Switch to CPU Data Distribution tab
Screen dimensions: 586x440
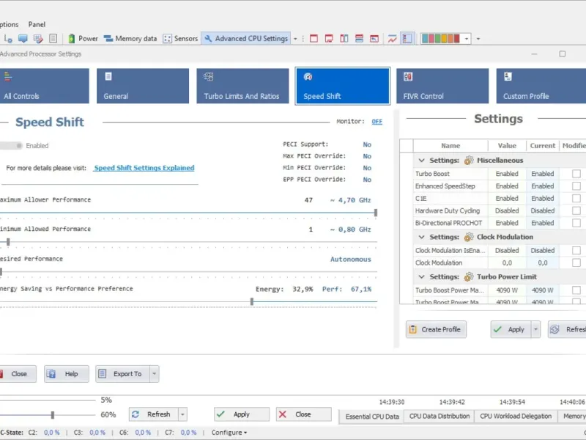click(439, 416)
